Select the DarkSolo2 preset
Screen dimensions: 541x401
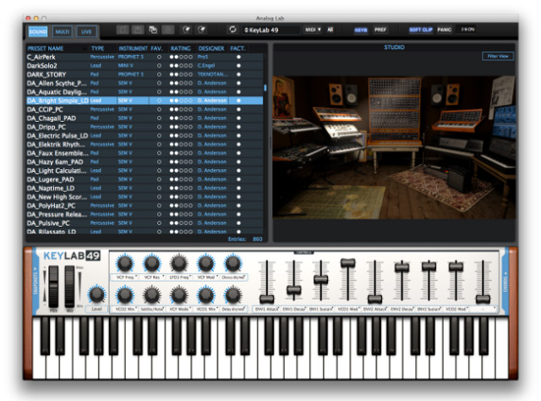click(x=145, y=66)
